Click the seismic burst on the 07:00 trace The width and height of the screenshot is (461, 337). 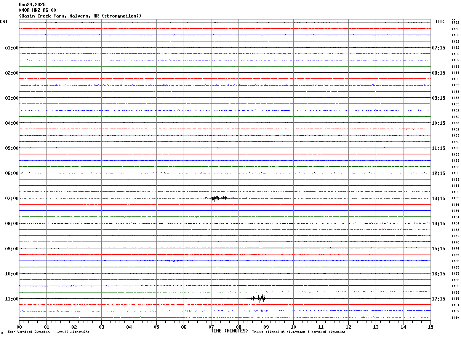click(x=219, y=198)
